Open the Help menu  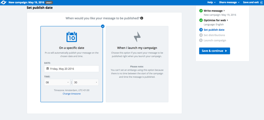coord(211,3)
